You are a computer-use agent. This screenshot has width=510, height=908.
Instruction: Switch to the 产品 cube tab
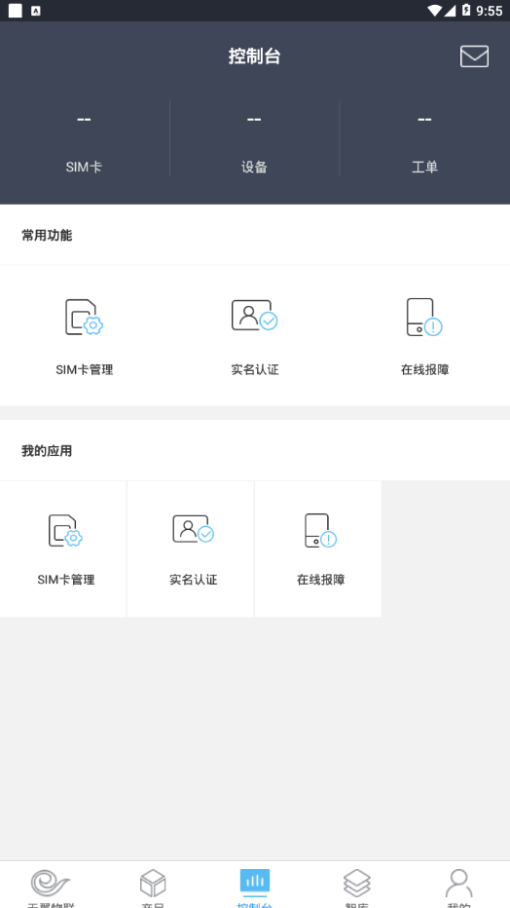(153, 887)
